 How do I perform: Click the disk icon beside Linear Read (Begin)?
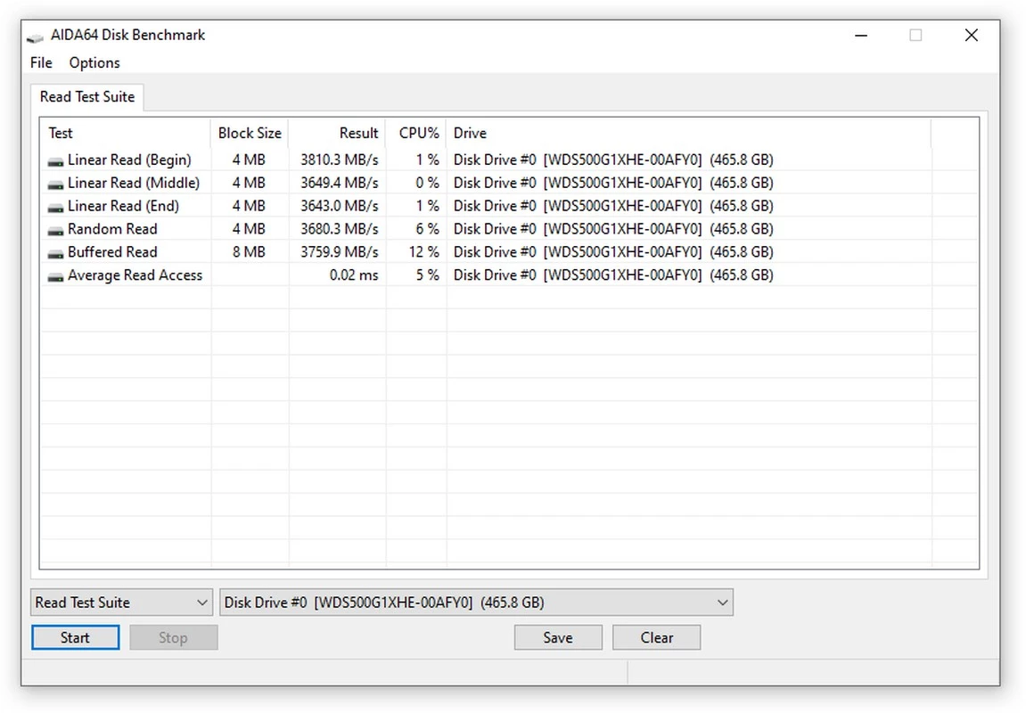tap(55, 161)
